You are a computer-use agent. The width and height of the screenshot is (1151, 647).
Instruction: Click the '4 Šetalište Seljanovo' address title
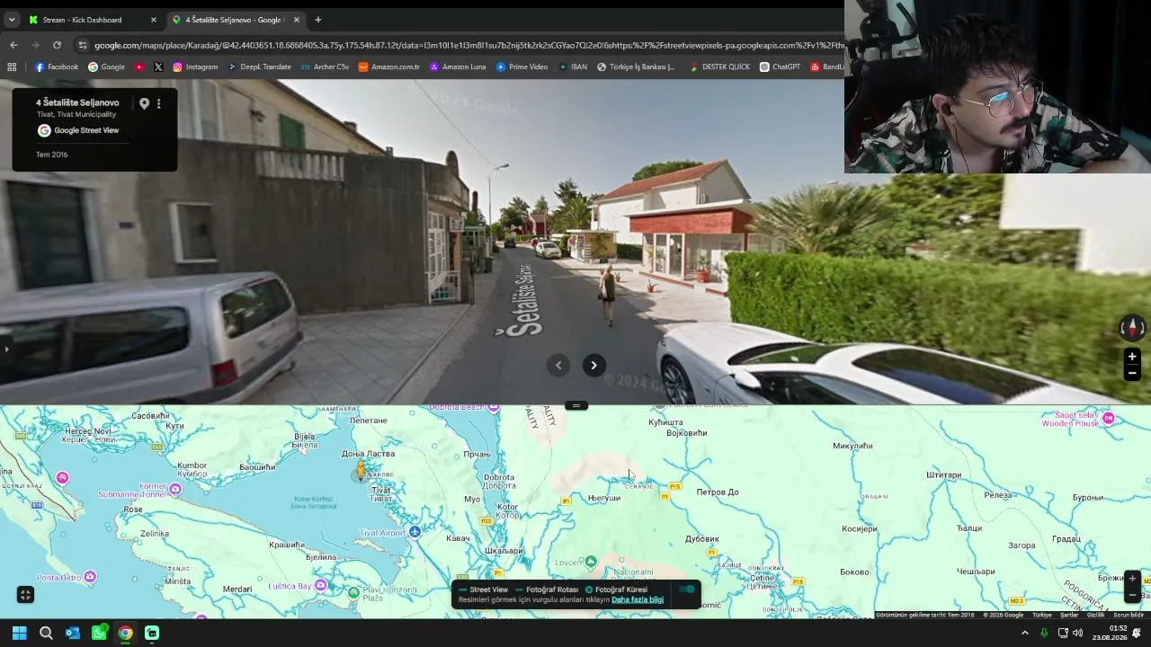tap(77, 102)
